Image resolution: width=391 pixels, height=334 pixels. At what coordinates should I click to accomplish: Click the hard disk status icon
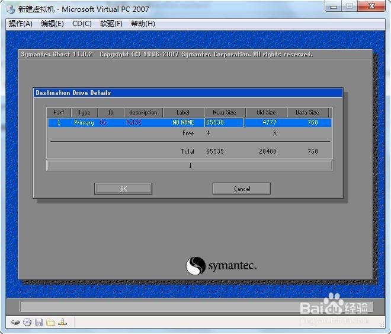tap(15, 322)
